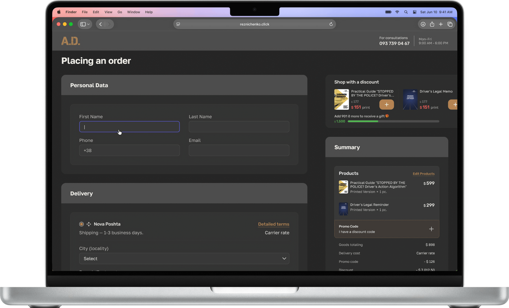Click the reznichenko.click address bar

click(255, 24)
